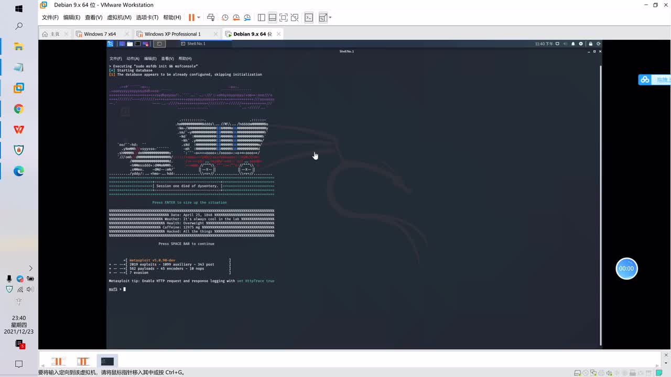Open the terminal 编辑(E) menu

coord(150,59)
